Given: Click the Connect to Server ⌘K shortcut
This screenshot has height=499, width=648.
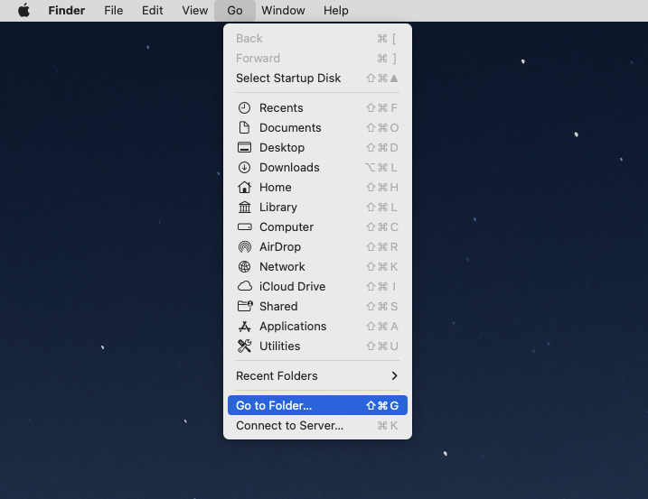Looking at the screenshot, I should coord(387,426).
